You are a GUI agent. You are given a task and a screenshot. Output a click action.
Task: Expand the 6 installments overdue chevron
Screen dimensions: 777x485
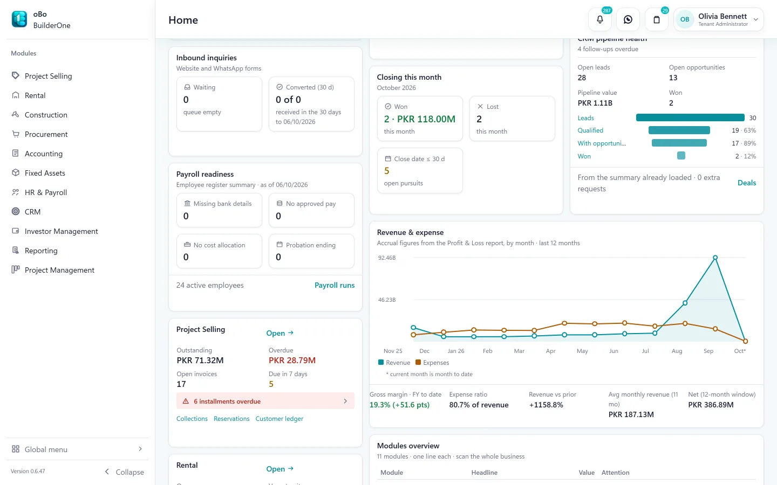(345, 401)
